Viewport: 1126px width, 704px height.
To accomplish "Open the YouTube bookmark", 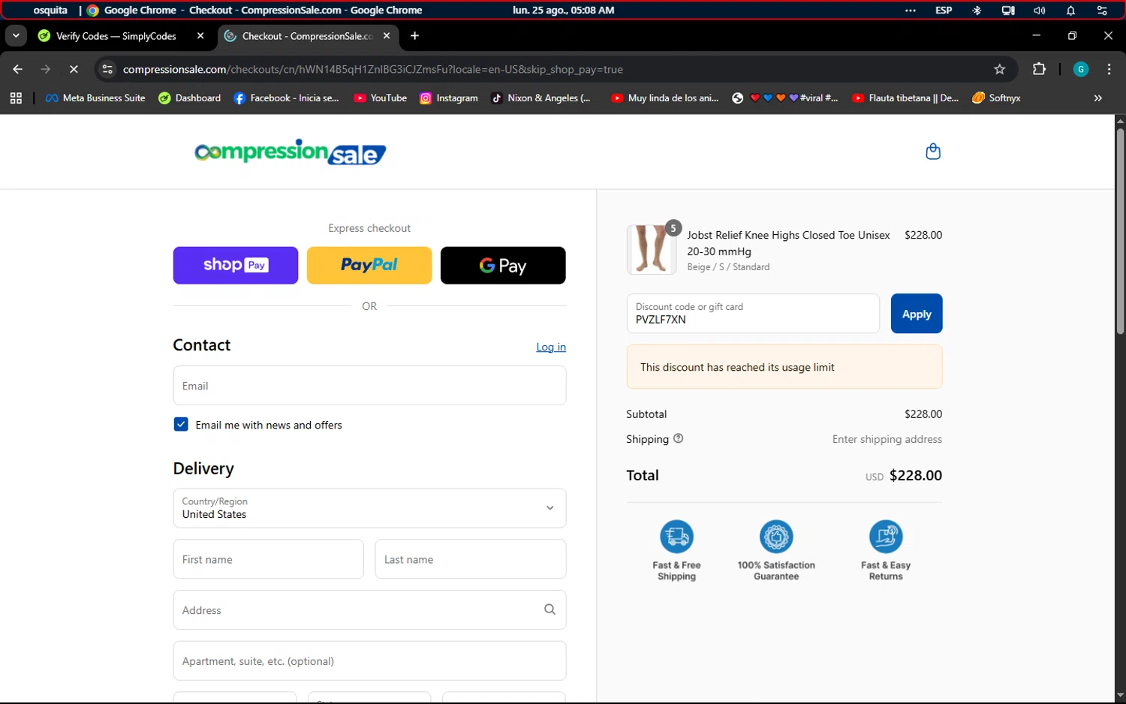I will [381, 98].
